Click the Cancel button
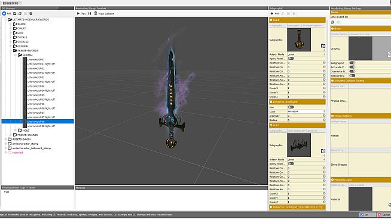 pyautogui.click(x=384, y=214)
